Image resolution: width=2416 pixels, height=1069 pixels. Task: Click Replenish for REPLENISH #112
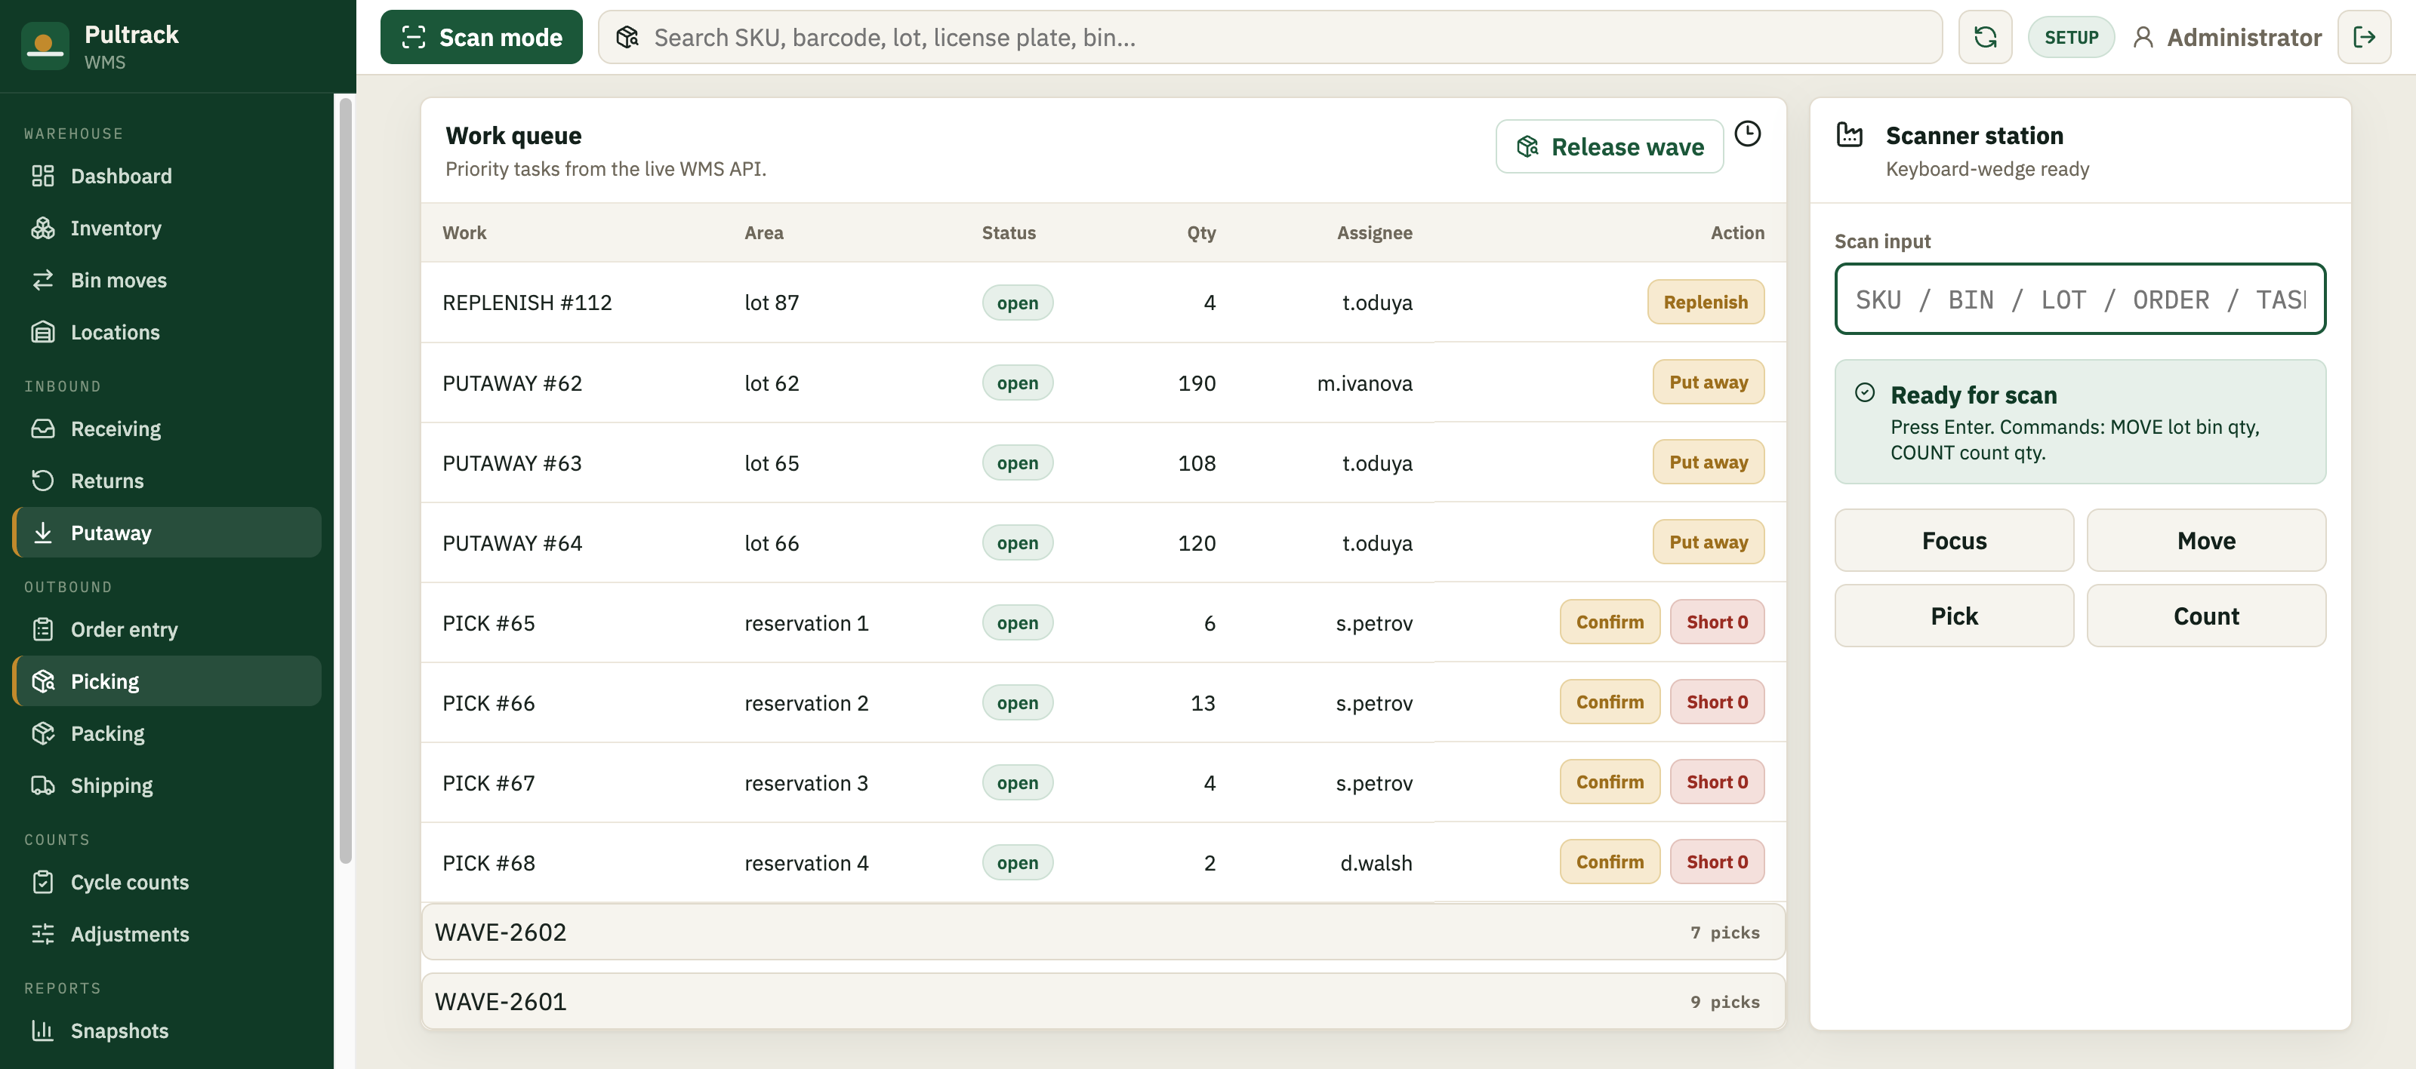(x=1705, y=302)
